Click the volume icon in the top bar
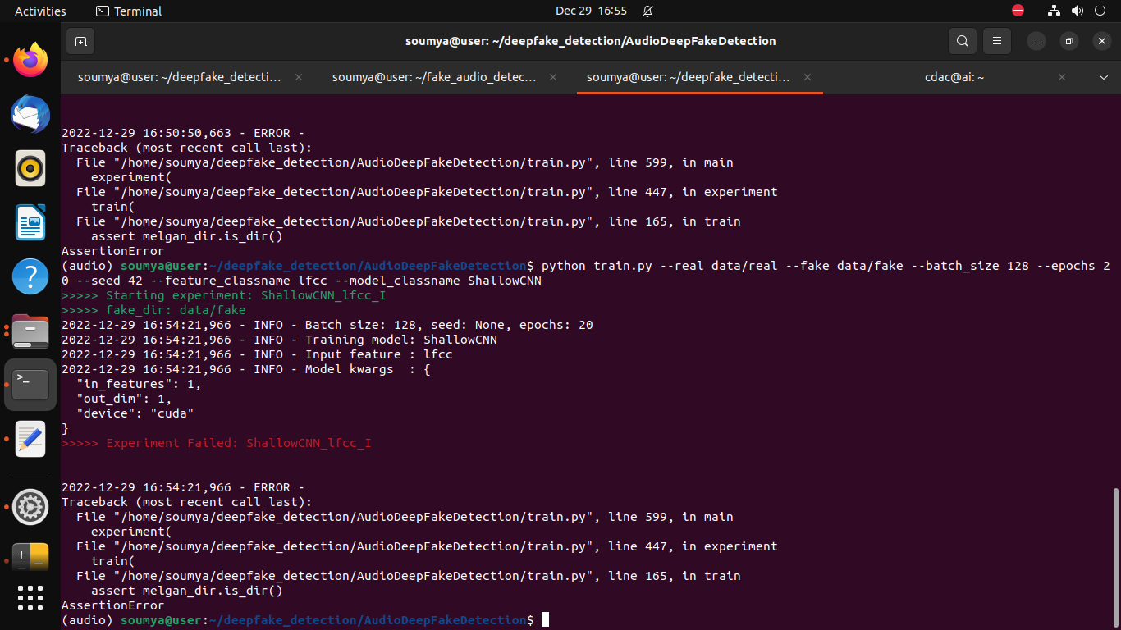1121x630 pixels. (1077, 11)
